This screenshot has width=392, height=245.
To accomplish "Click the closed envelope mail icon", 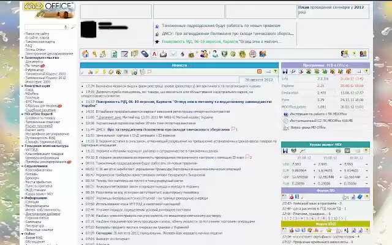I will click(x=173, y=54).
